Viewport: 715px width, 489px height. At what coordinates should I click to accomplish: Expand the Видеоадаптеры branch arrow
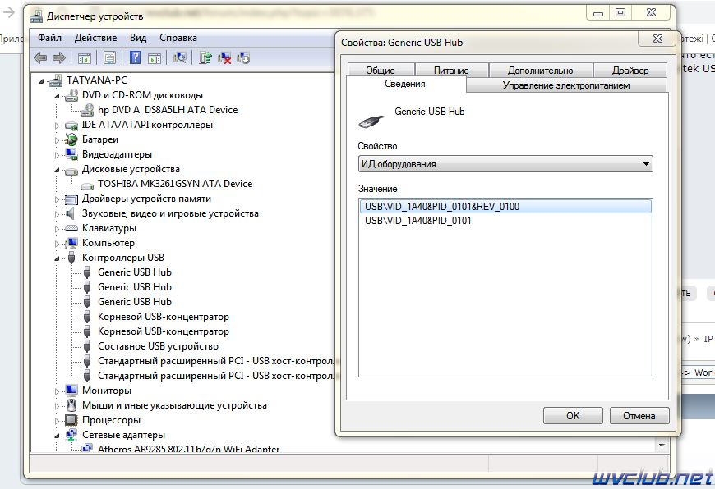pos(57,155)
